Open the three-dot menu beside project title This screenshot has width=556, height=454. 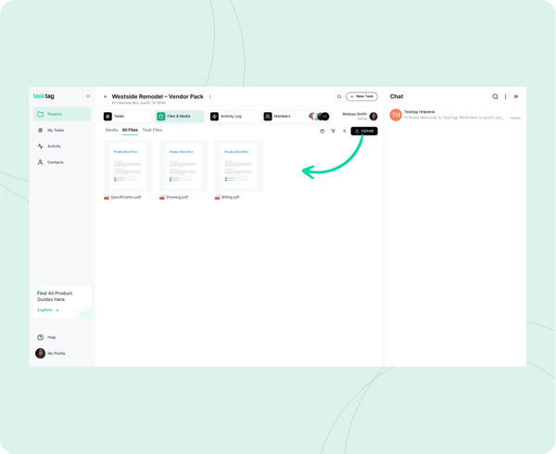pyautogui.click(x=210, y=96)
